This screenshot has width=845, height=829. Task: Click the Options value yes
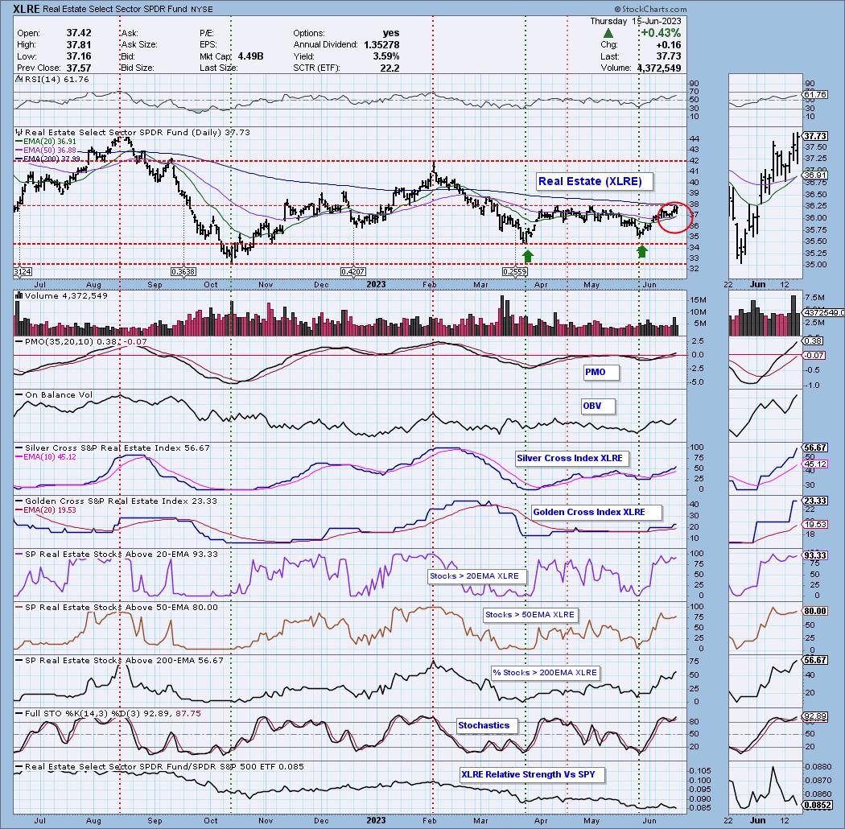pos(391,33)
